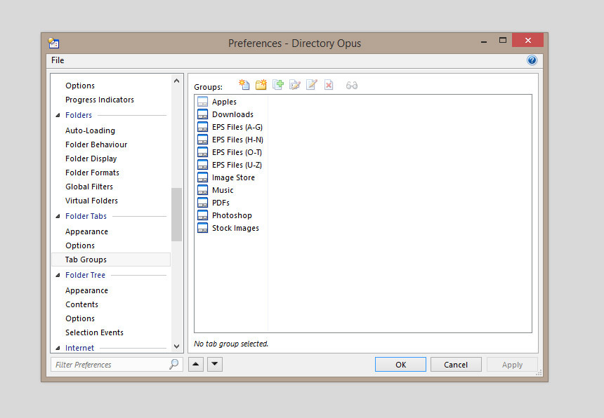Image resolution: width=604 pixels, height=418 pixels.
Task: Click the Photoshop group icon
Action: 202,215
